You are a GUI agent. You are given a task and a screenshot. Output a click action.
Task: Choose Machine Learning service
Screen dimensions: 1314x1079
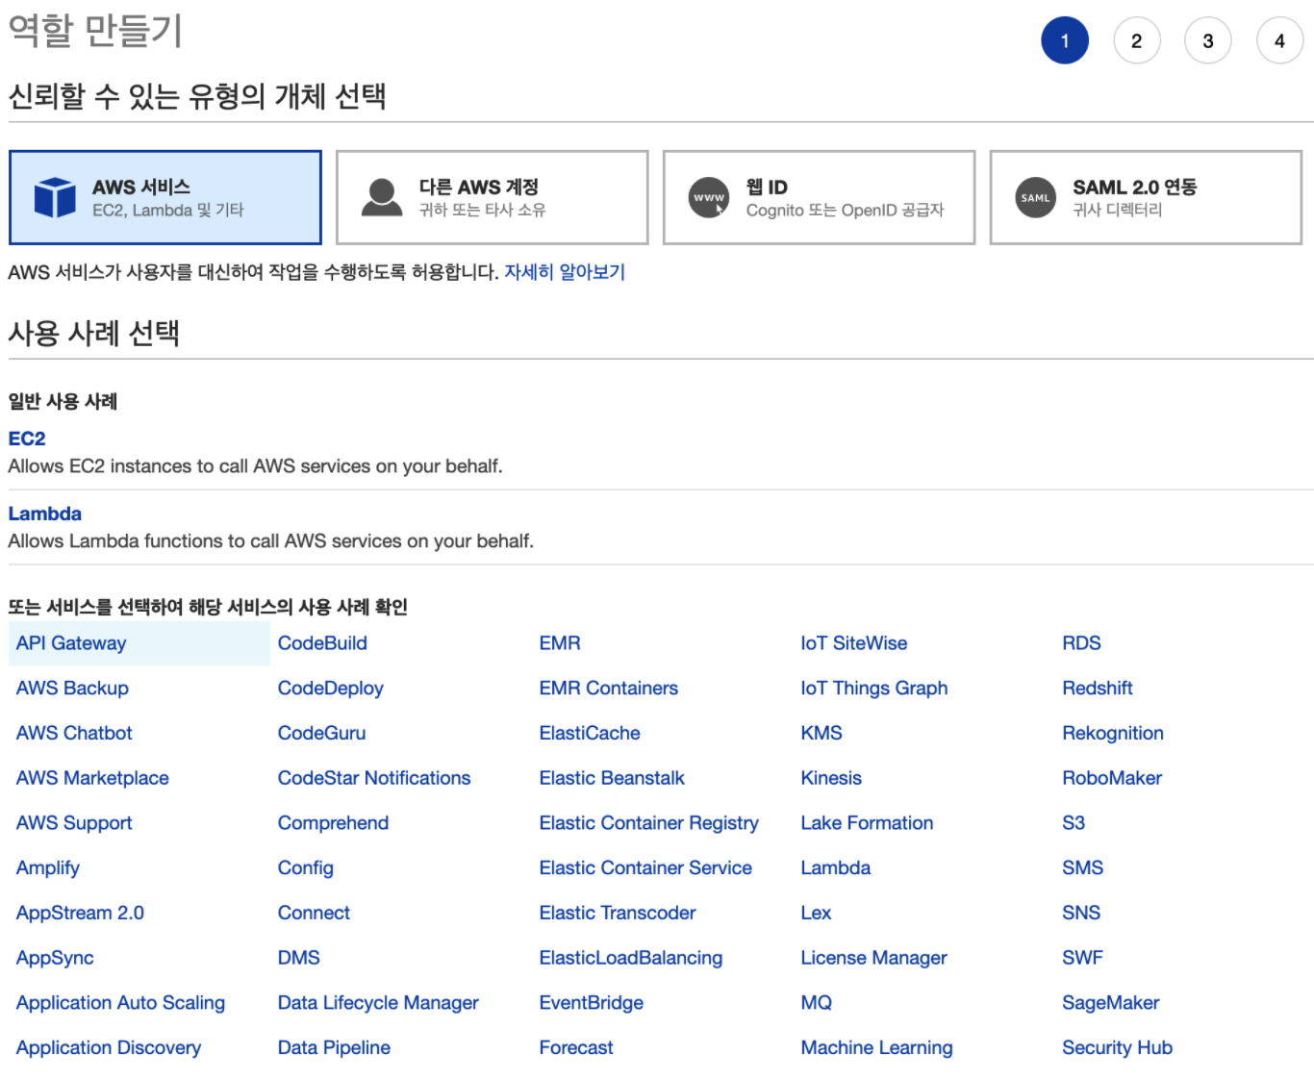(x=877, y=1048)
